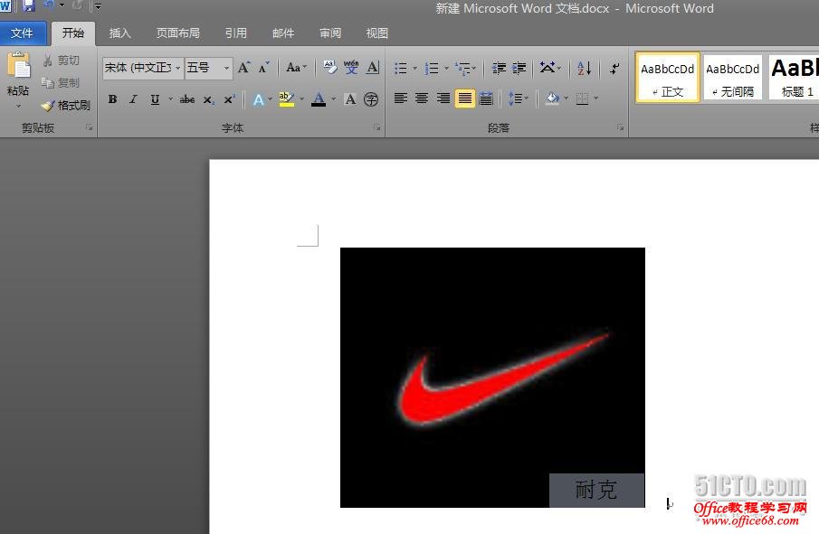819x534 pixels.
Task: Click the increase indent icon
Action: point(517,68)
